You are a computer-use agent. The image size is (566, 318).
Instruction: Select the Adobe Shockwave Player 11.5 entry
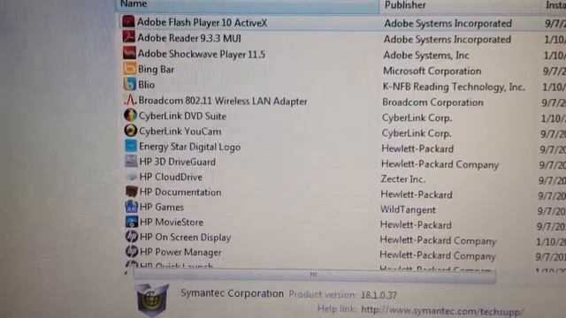click(202, 54)
